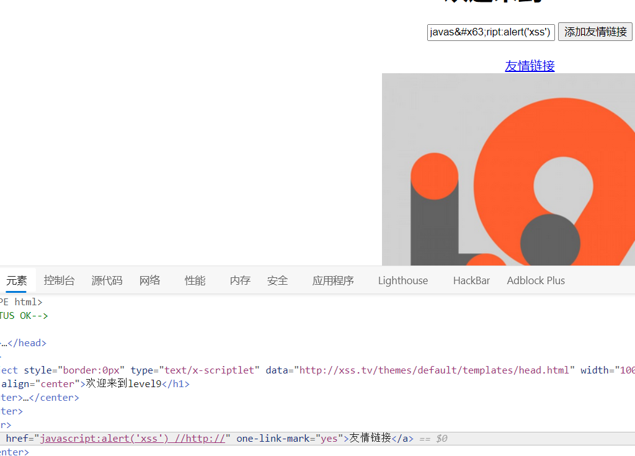Select the 性能 tab

pyautogui.click(x=195, y=280)
